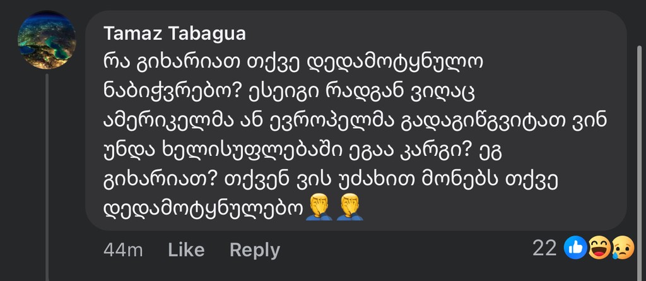
Task: Like Tamaz Tabagua's comment
Action: click(x=186, y=250)
